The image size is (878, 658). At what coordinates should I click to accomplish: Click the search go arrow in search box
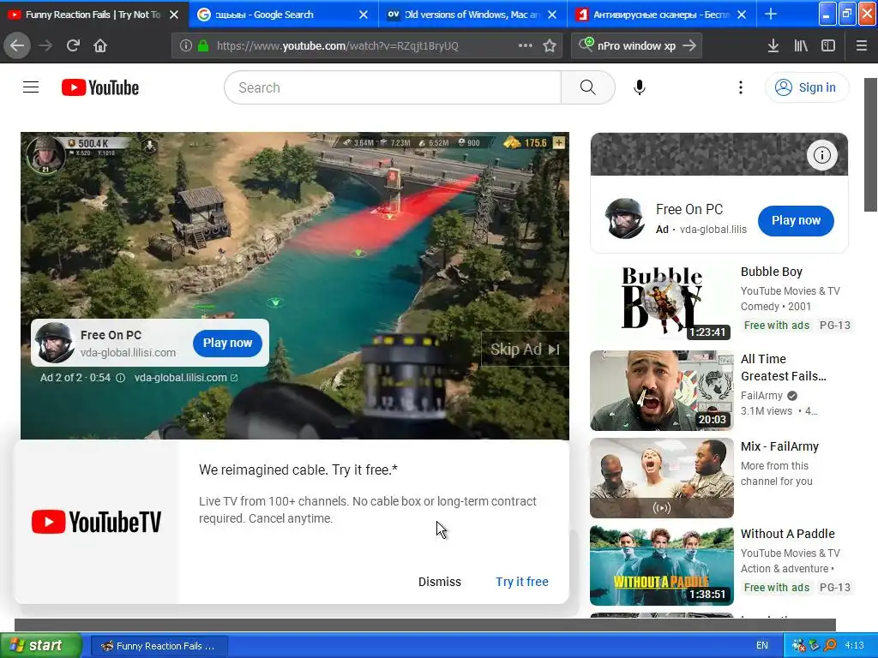[x=689, y=46]
